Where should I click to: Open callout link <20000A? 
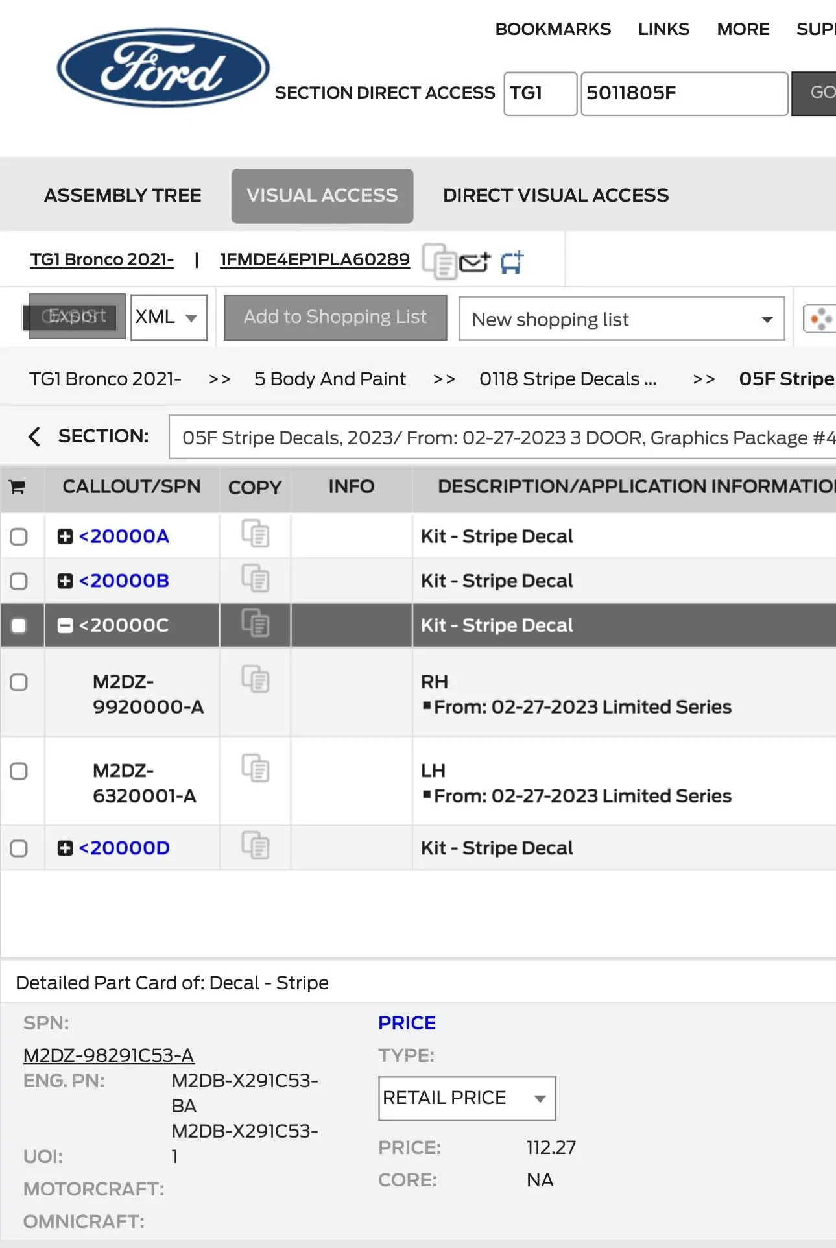tap(124, 536)
